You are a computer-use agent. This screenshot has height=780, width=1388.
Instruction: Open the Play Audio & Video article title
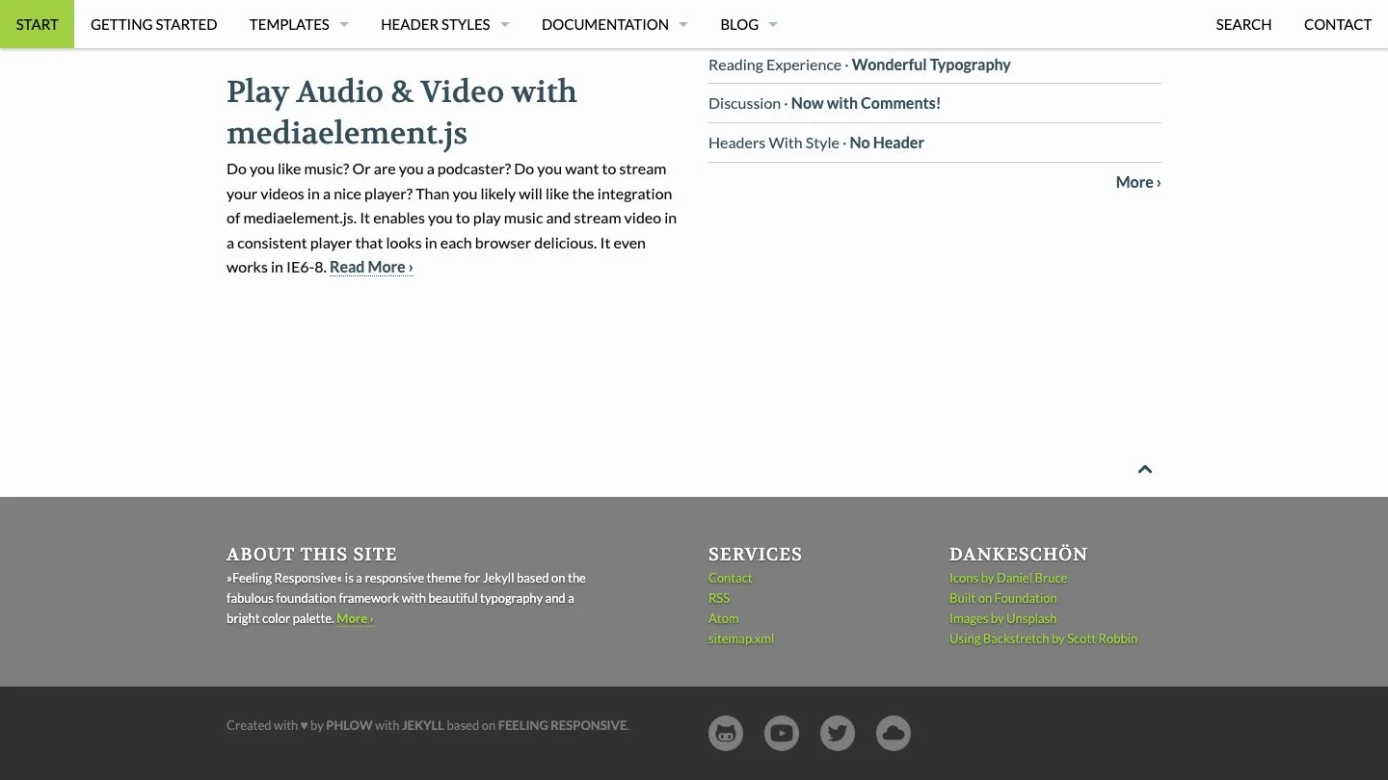click(402, 112)
